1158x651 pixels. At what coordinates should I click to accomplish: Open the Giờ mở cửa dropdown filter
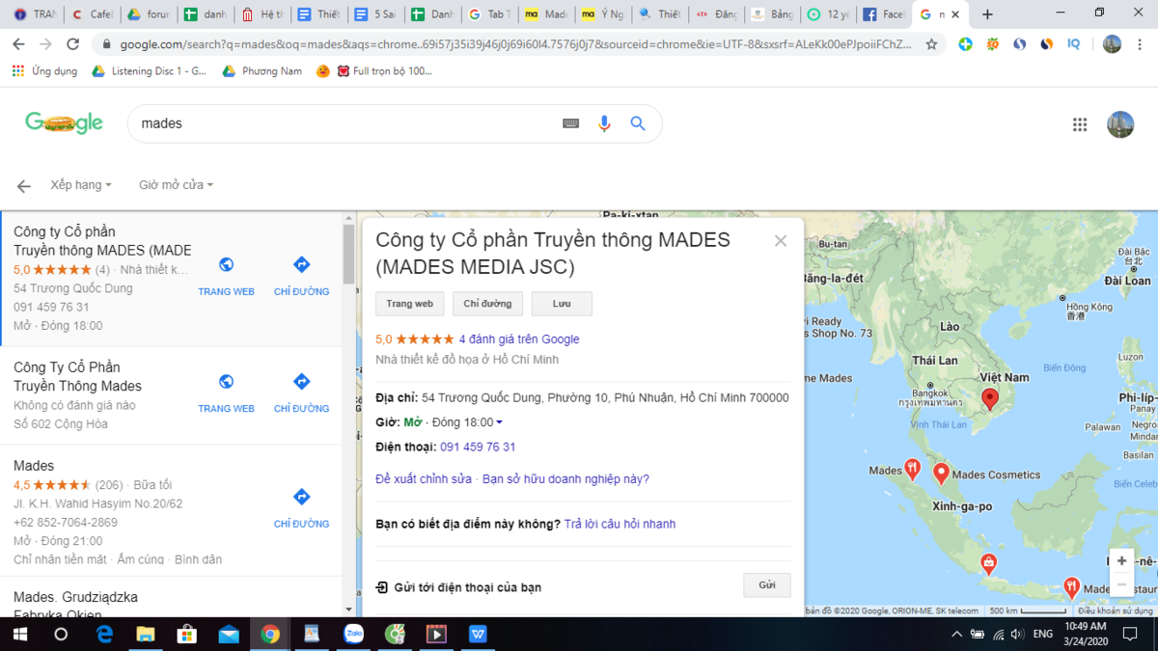176,185
